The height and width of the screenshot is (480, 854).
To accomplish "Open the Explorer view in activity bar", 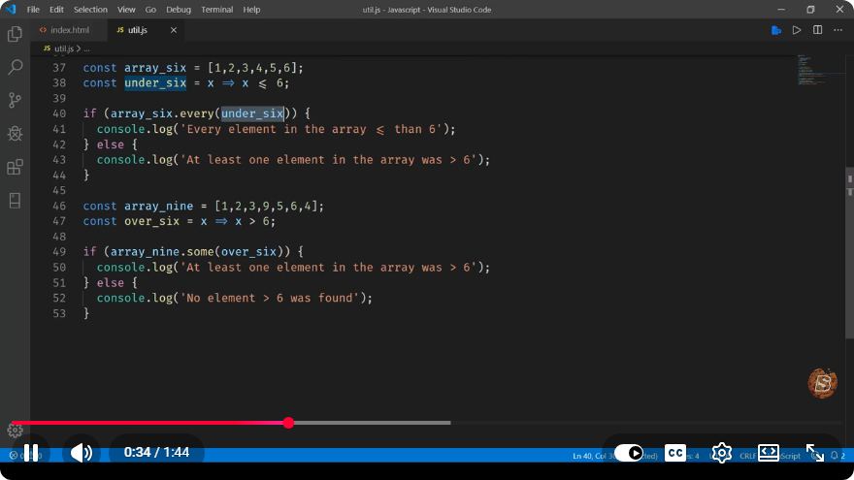I will (15, 34).
